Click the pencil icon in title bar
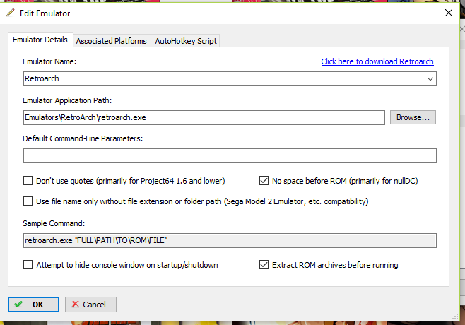This screenshot has height=325, width=465. (11, 13)
